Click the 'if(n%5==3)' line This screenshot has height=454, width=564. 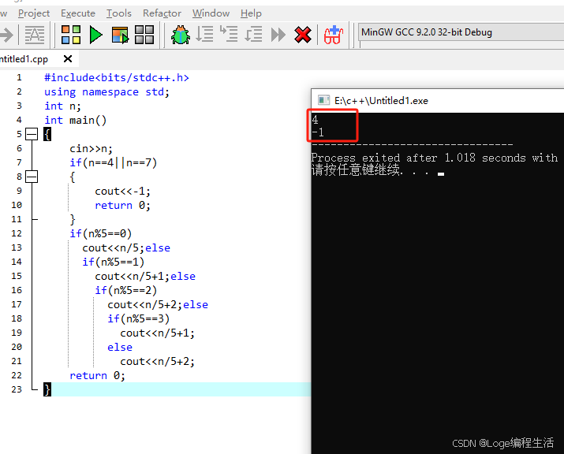pos(139,319)
